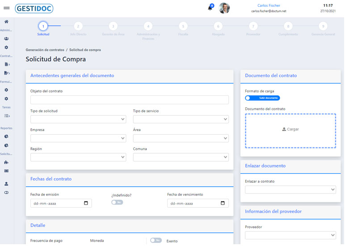Screen dimensions: 345x246
Task: Click the gear icon directly below Formul... label
Action: (6, 90)
